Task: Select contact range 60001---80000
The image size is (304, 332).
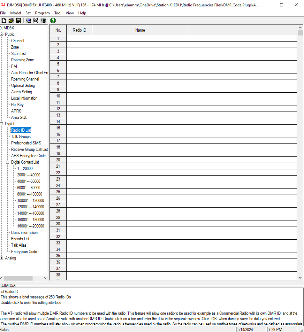Action: (28, 188)
